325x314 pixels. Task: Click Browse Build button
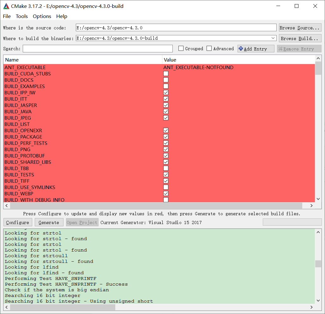point(299,38)
